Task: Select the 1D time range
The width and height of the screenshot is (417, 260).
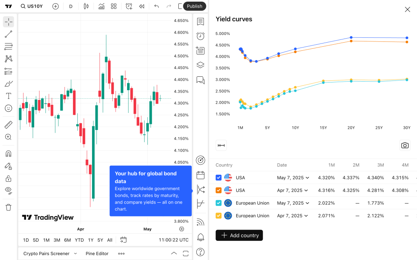Action: [x=26, y=240]
